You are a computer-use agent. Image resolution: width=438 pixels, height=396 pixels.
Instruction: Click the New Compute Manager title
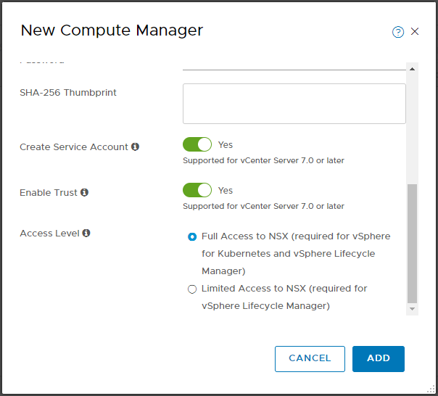[112, 30]
